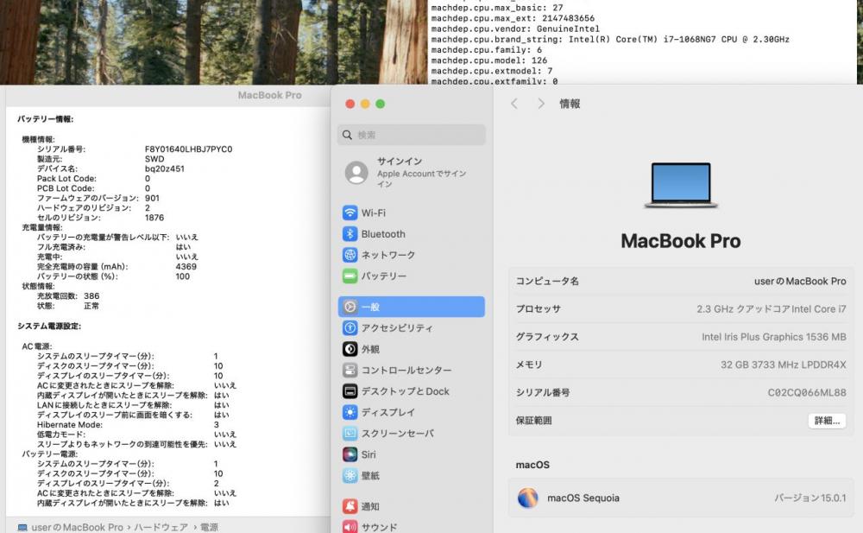863x533 pixels.
Task: Click memory value 32 GB 3733 MHz LPDDR4X
Action: click(784, 365)
